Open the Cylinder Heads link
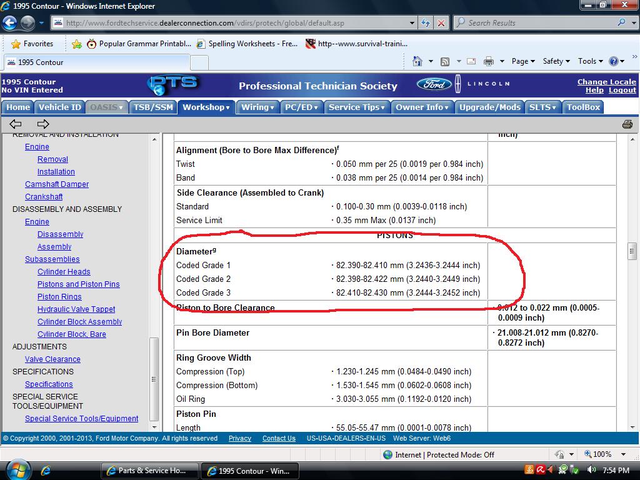Screen dimensions: 640x480 [x=64, y=272]
